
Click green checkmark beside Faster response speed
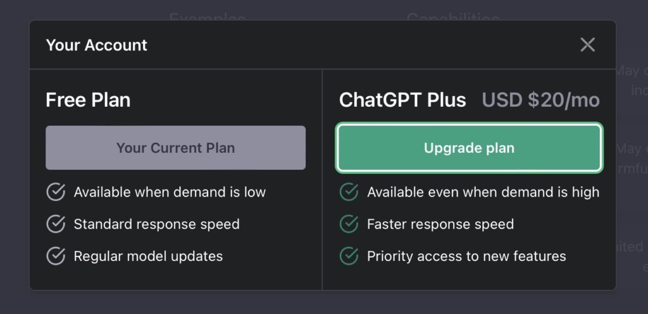349,224
